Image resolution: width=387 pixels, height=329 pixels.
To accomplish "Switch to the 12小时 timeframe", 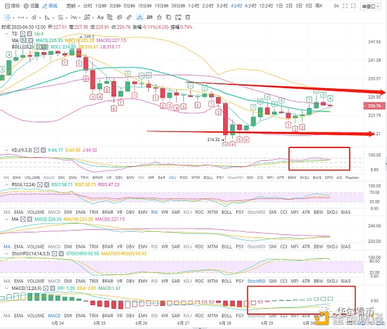I will [x=266, y=6].
